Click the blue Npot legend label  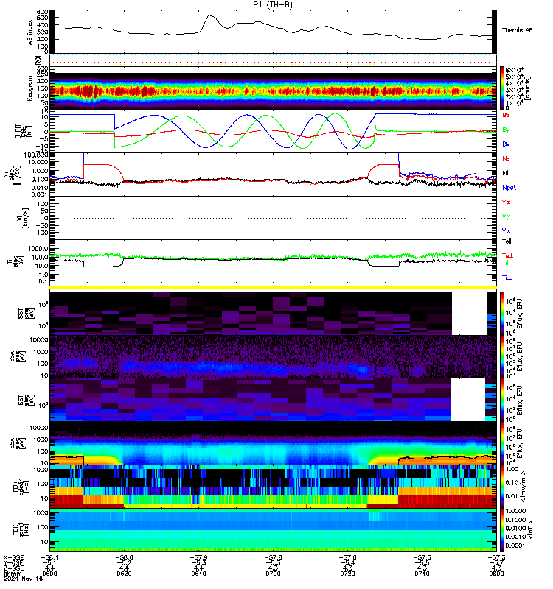509,188
